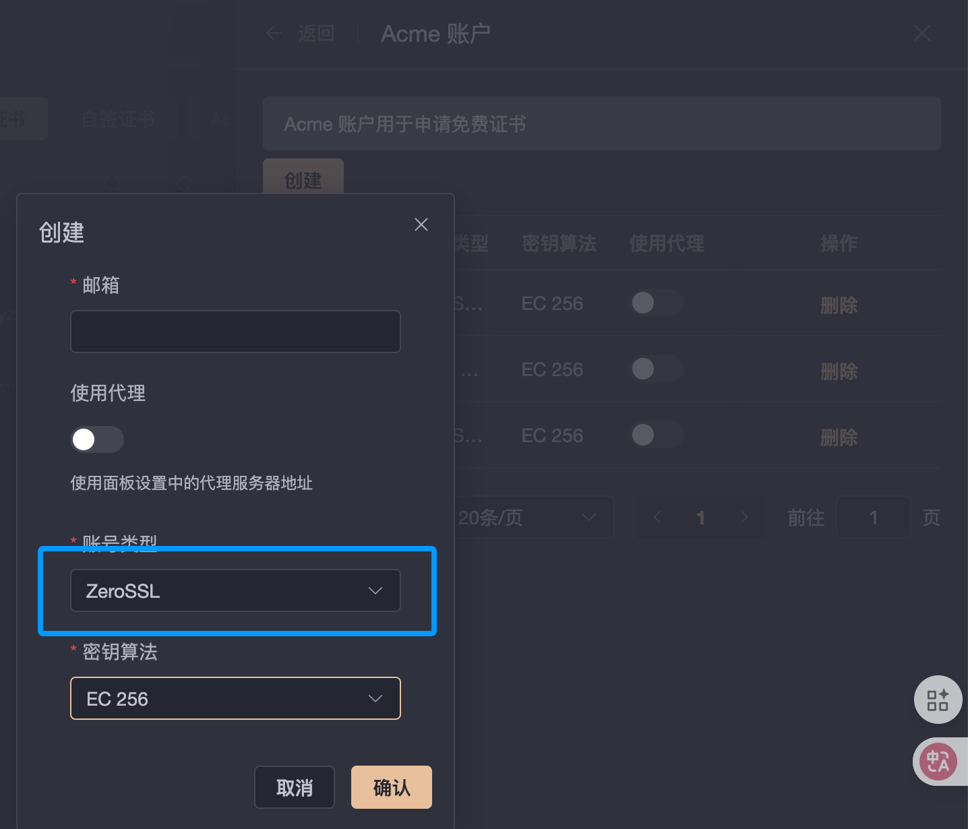Click the floating translate icon

(938, 761)
